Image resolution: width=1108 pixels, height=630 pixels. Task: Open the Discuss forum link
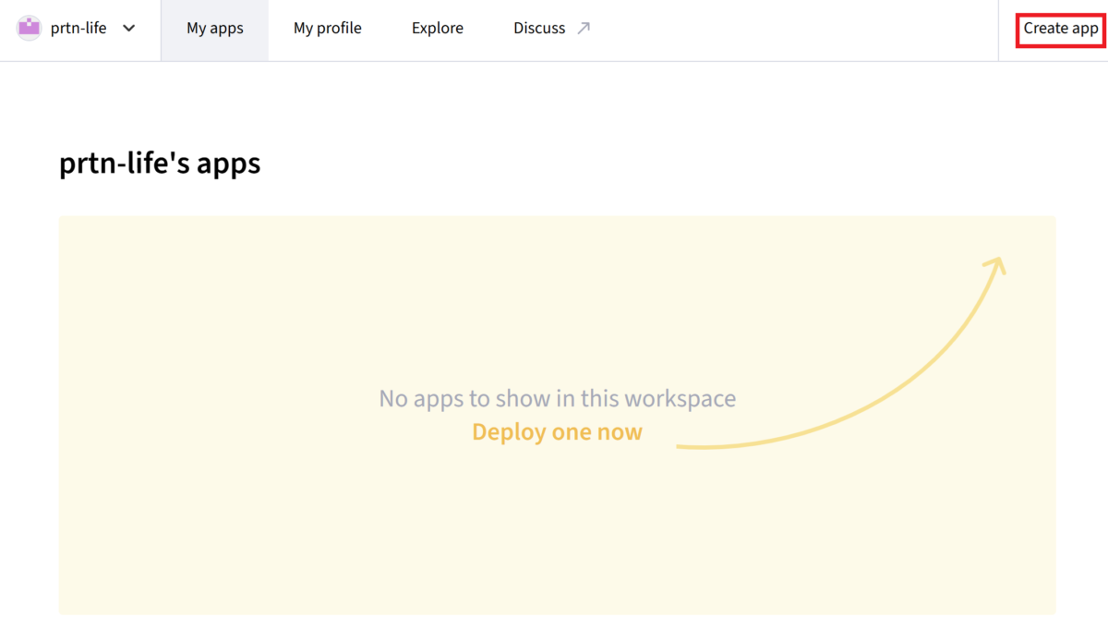click(539, 29)
